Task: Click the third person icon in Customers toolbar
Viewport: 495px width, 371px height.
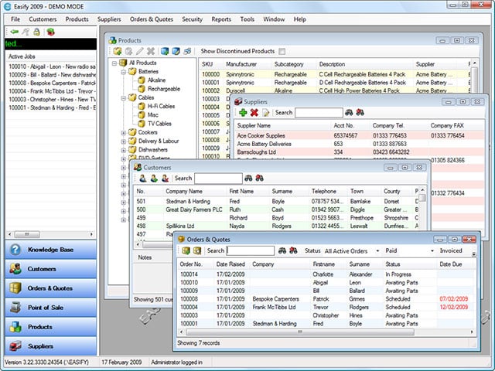Action: 165,179
